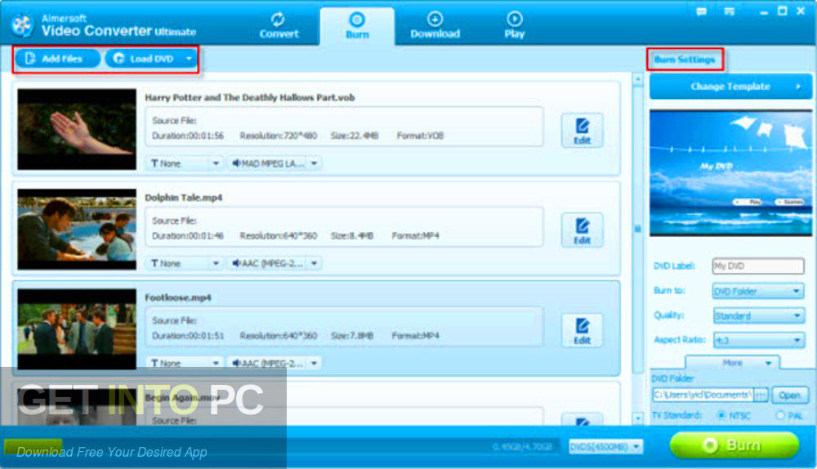
Task: Click the file list scrollbar handle
Action: pyautogui.click(x=638, y=229)
